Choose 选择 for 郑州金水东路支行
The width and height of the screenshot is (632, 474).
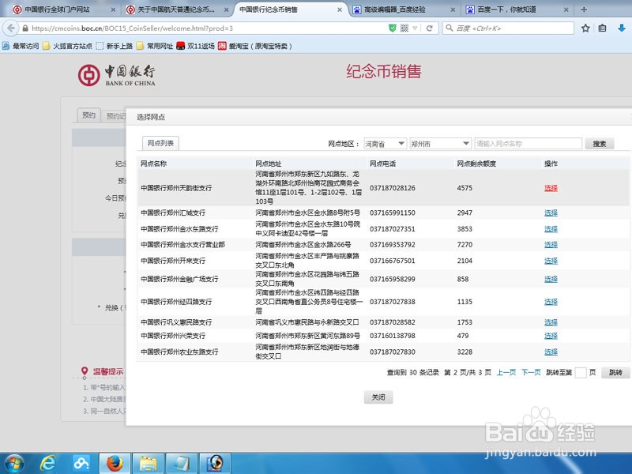tap(551, 229)
